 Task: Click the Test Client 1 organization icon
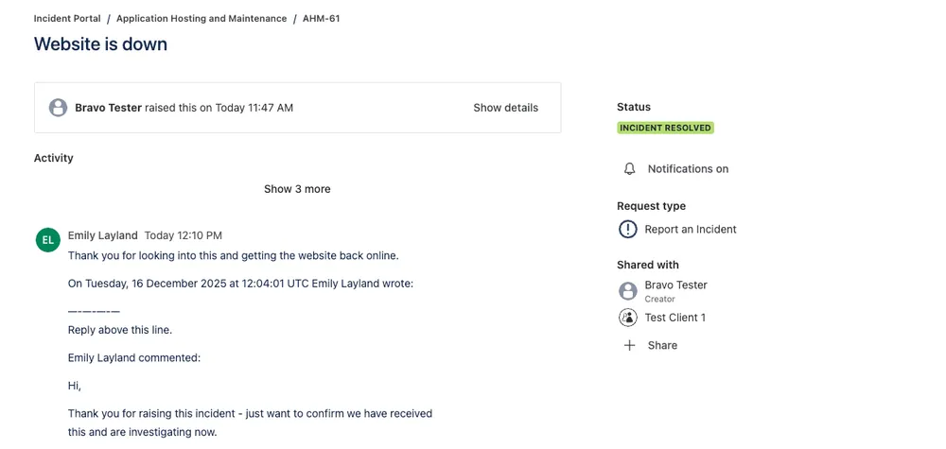point(628,317)
